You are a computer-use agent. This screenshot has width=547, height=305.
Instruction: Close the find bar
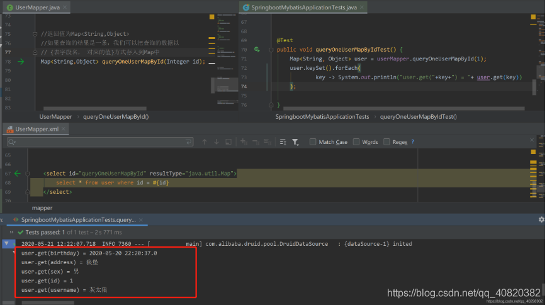pos(532,140)
